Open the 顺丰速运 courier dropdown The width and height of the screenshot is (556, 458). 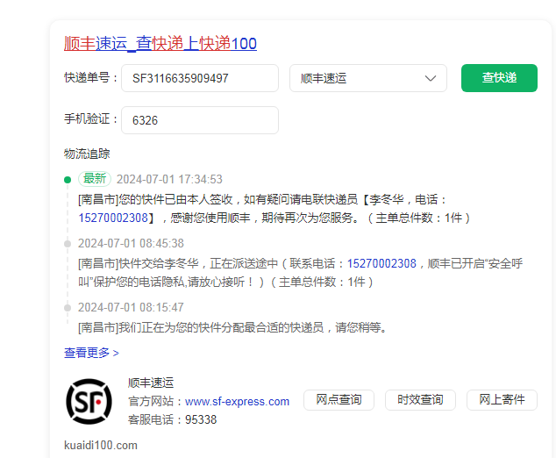(x=368, y=78)
